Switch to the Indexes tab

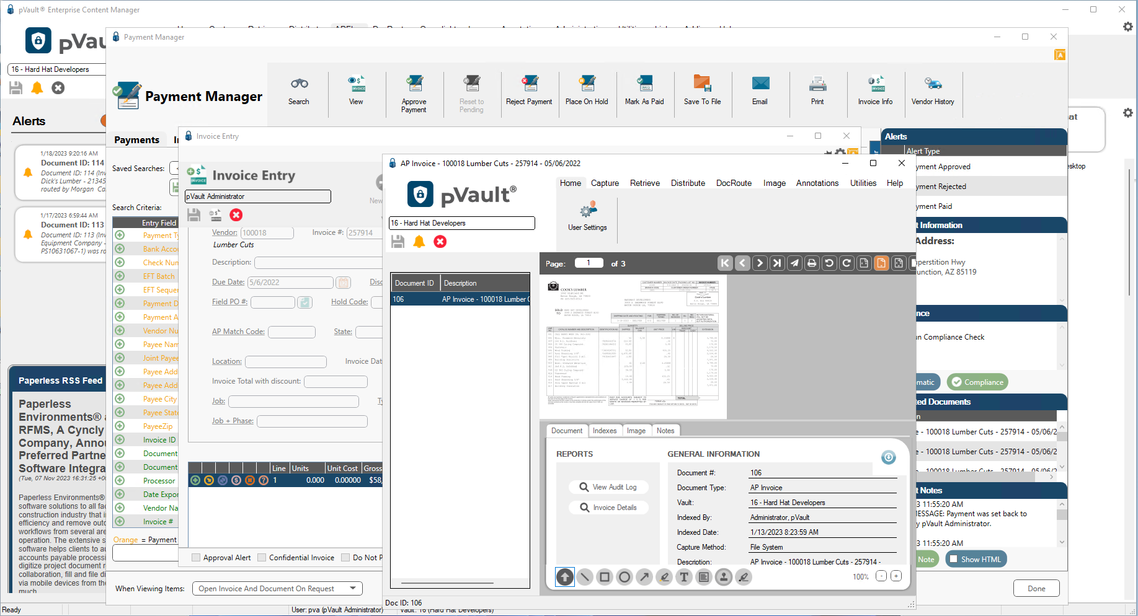[605, 431]
